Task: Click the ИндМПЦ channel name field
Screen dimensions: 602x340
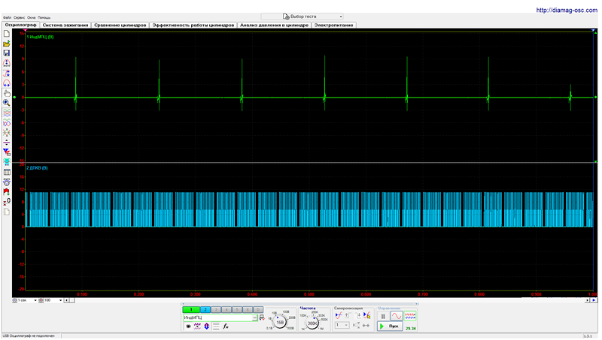Action: coord(217,317)
